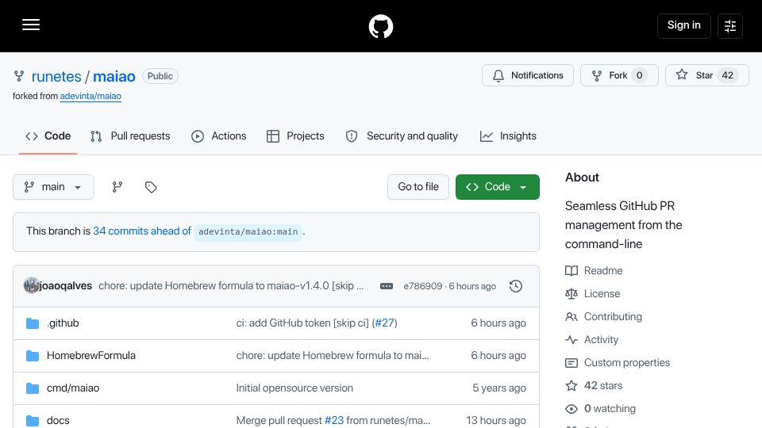This screenshot has width=762, height=428.
Task: Click the note icon beside Custom properties
Action: pos(571,362)
